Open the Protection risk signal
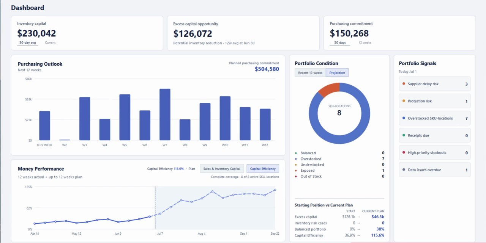This screenshot has height=243, width=486. 435,101
